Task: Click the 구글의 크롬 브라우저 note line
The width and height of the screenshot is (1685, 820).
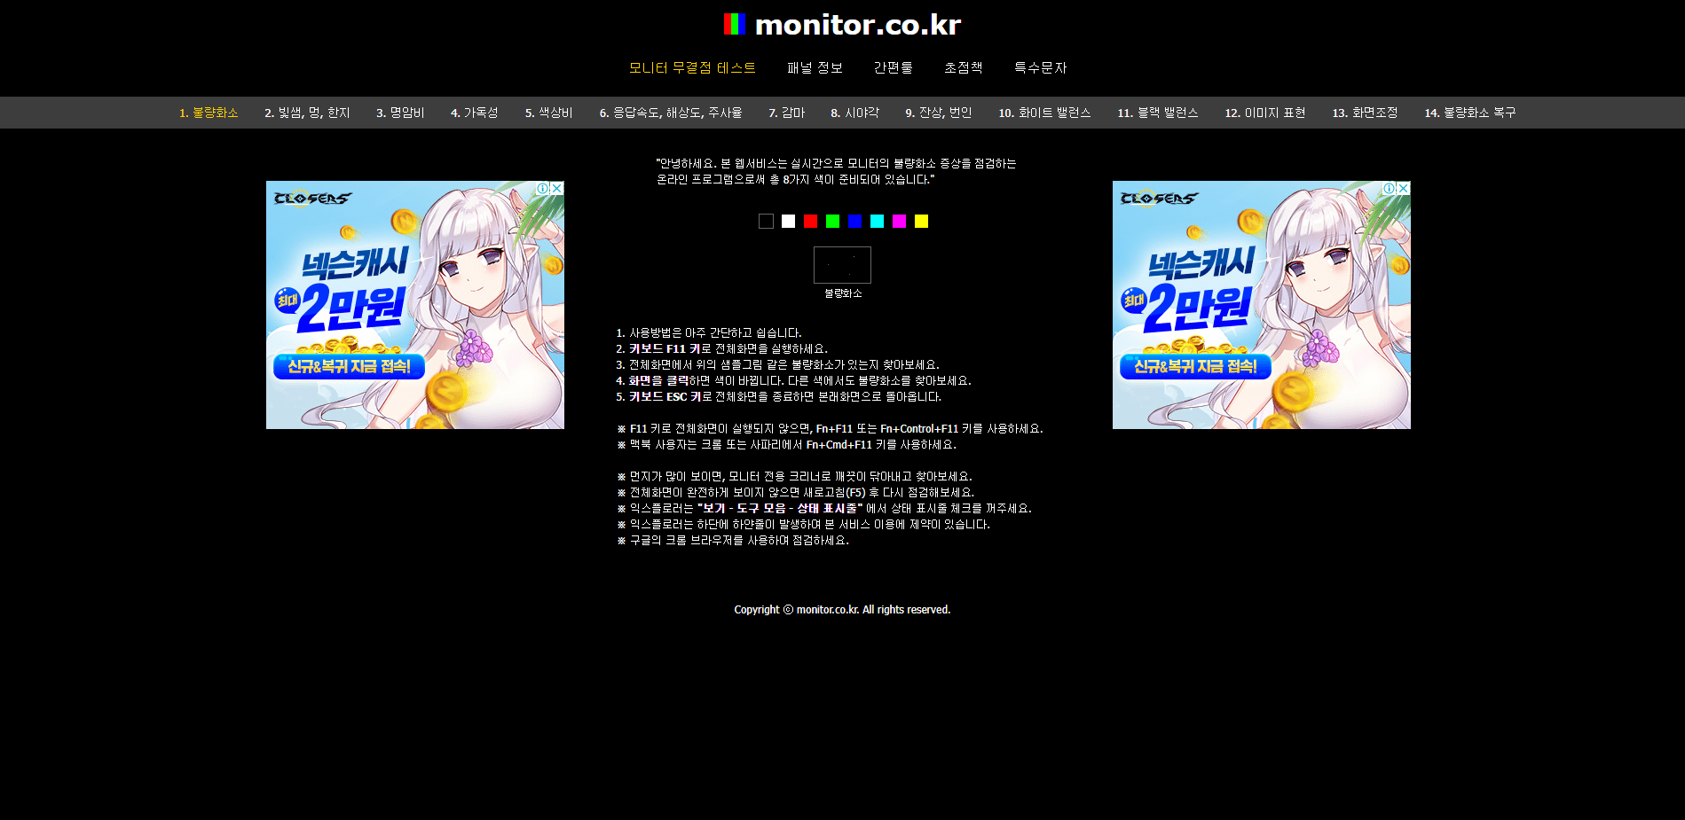Action: [733, 541]
